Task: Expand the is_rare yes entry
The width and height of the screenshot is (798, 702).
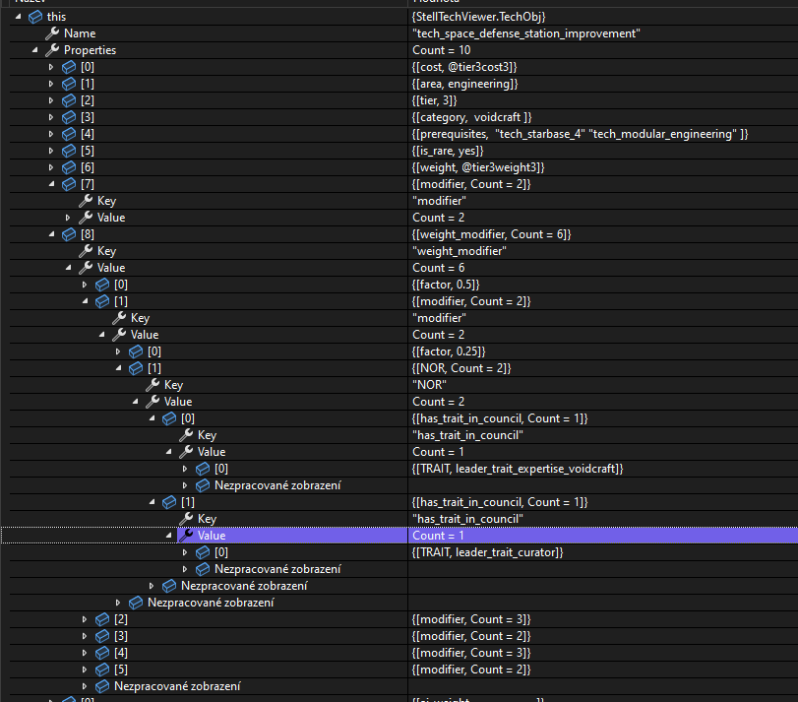Action: point(51,152)
